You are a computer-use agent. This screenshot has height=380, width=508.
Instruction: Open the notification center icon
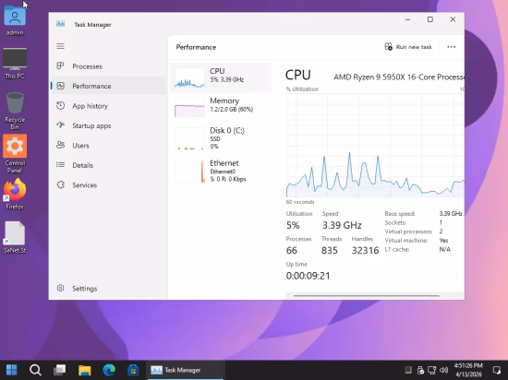[496, 370]
